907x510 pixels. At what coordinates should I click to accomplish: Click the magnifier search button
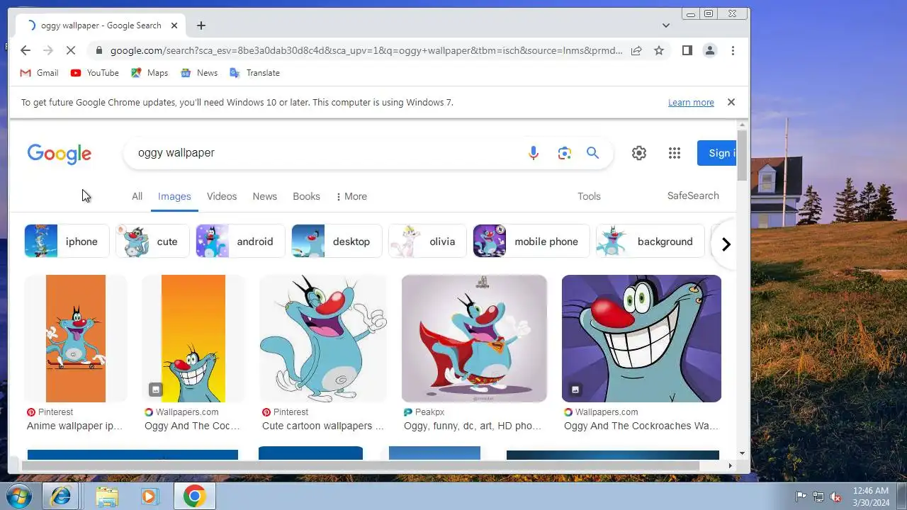[593, 153]
